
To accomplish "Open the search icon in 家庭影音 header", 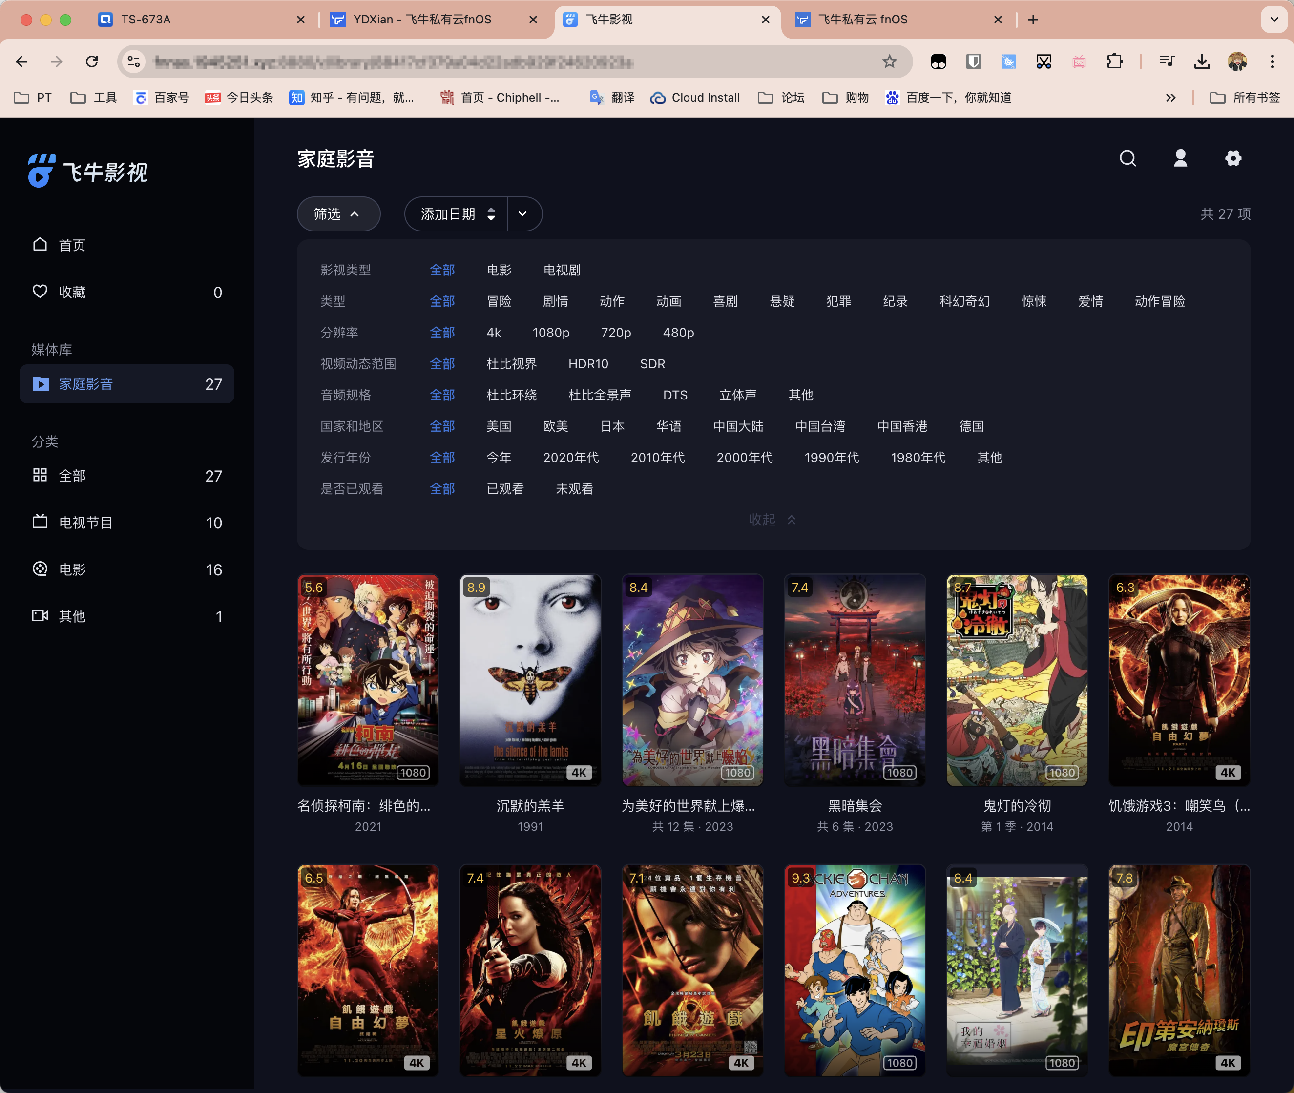I will pos(1127,159).
